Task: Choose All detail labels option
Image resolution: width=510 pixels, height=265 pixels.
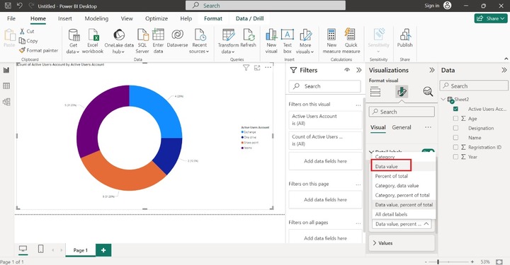Action: [x=403, y=214]
